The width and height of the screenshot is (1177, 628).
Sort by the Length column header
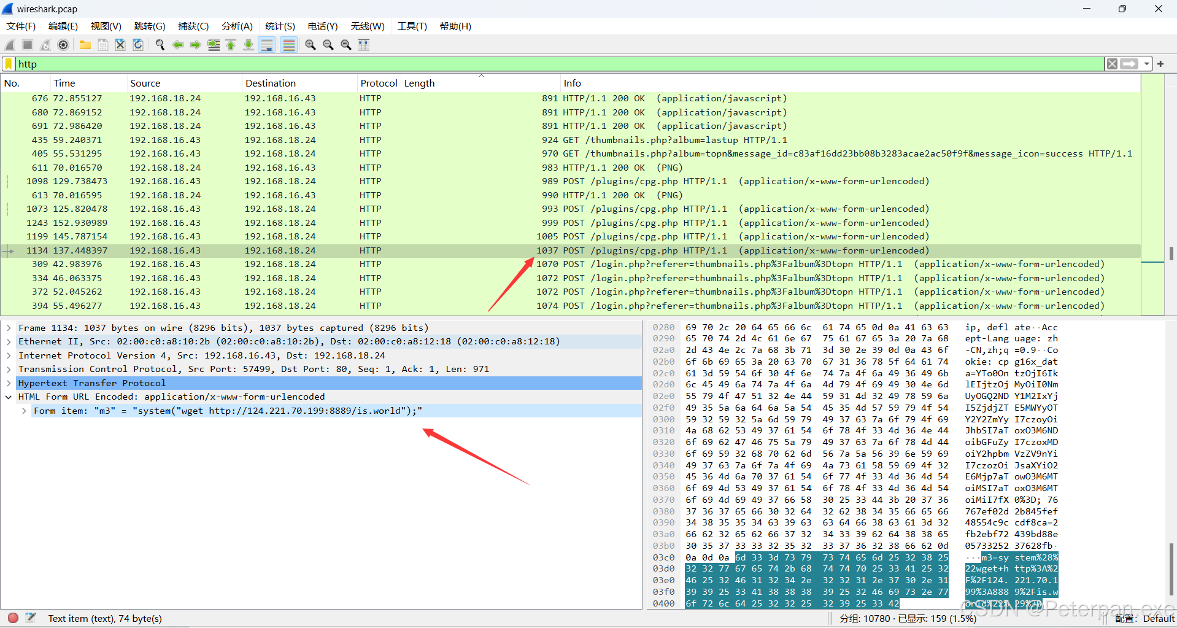coord(481,83)
